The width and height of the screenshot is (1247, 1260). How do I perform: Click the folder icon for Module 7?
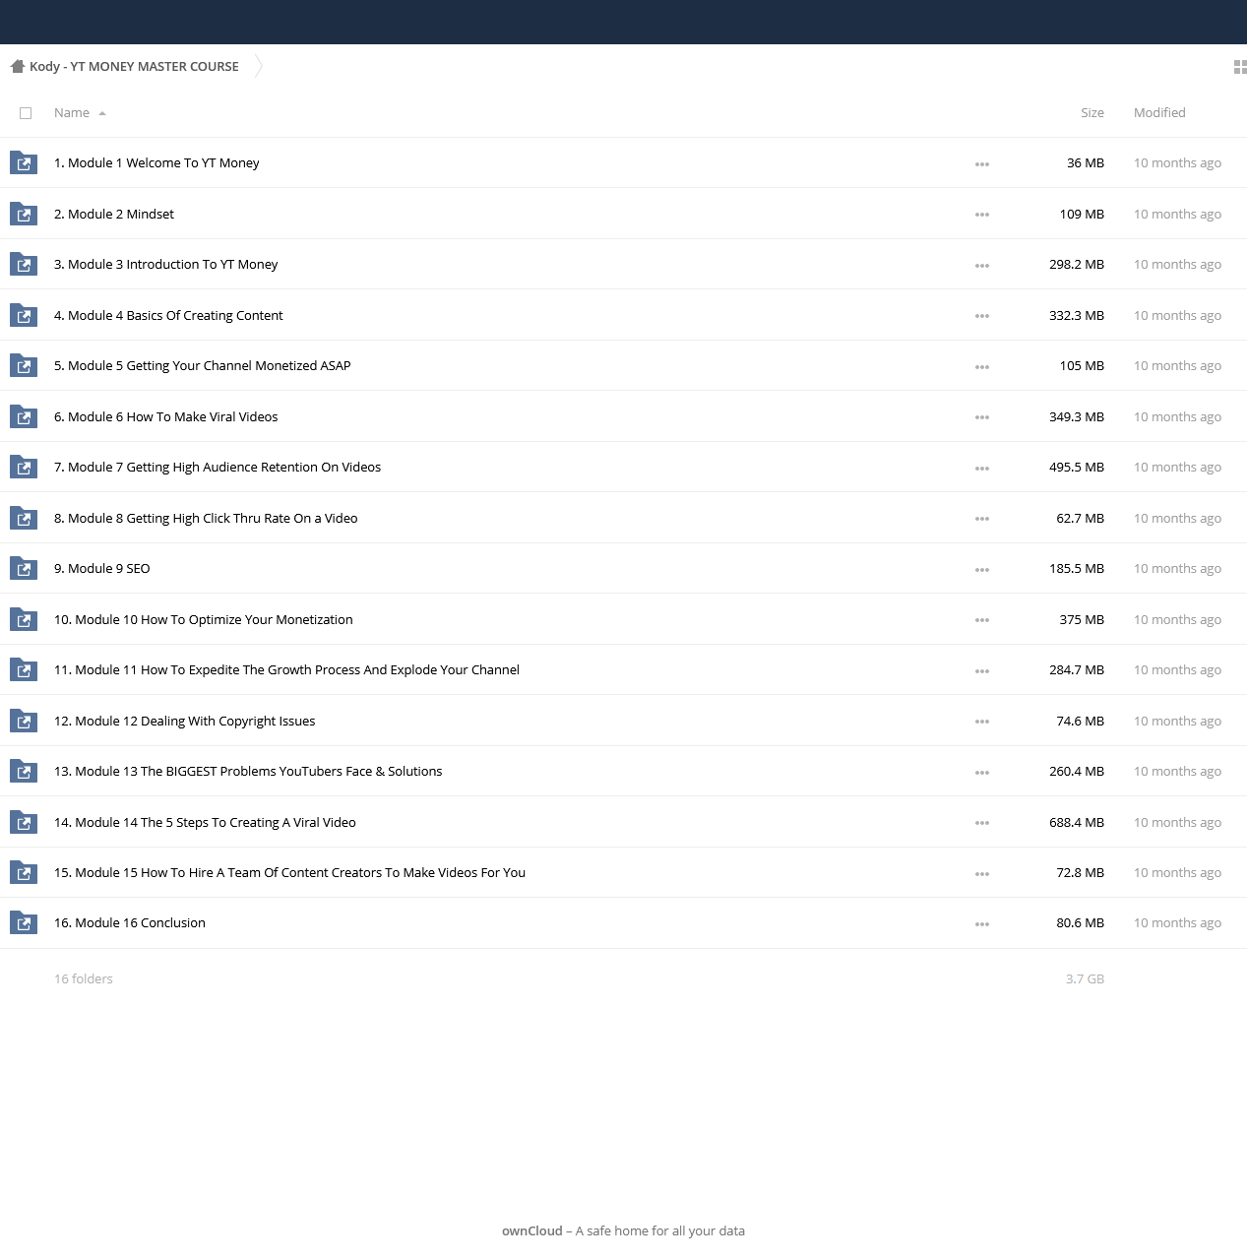24,467
